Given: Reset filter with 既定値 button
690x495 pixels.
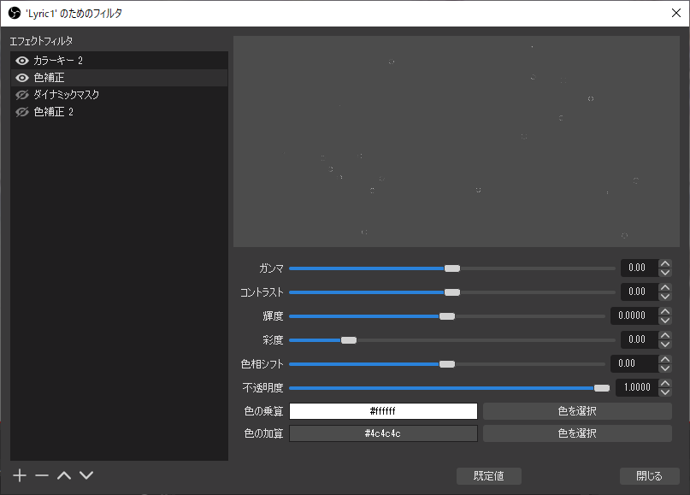Looking at the screenshot, I should [489, 476].
